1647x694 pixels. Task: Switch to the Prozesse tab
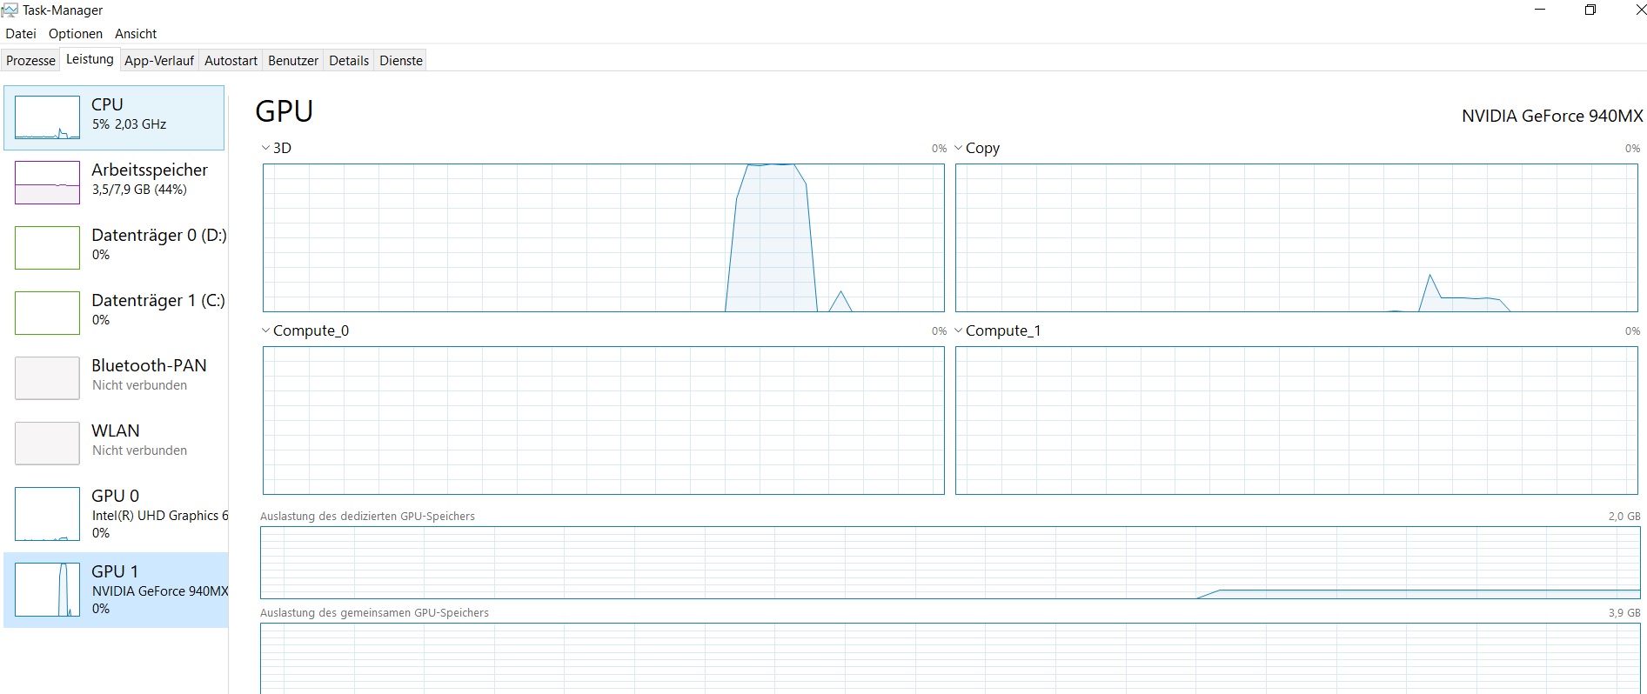[x=30, y=61]
